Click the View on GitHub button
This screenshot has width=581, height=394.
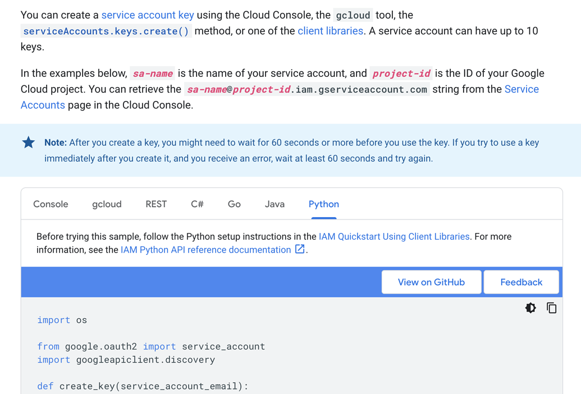tap(431, 282)
